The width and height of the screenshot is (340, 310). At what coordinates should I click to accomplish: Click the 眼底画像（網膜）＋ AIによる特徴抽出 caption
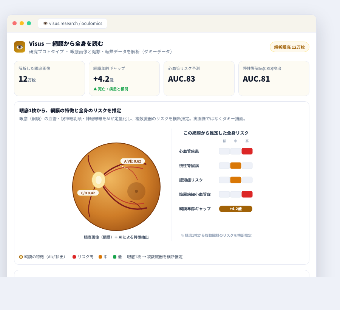[x=116, y=237]
